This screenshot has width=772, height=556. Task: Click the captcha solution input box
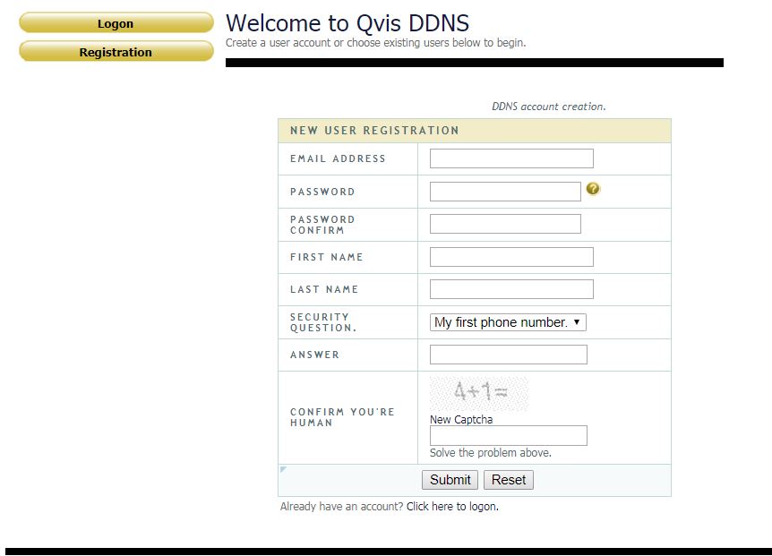tap(508, 435)
